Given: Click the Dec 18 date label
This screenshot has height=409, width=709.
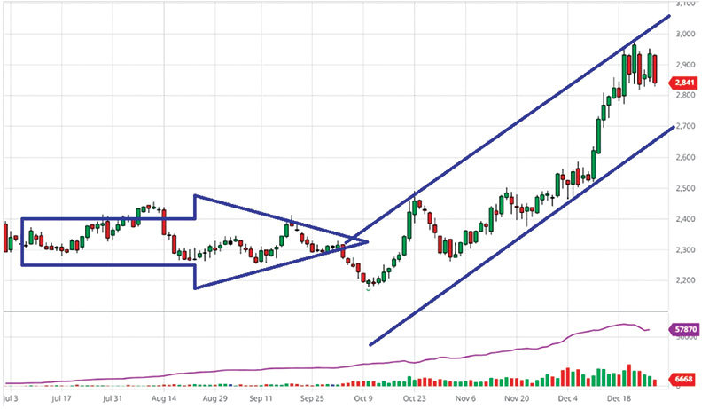Looking at the screenshot, I should (619, 398).
